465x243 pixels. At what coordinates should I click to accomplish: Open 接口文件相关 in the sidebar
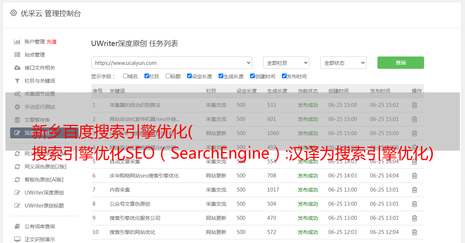(x=40, y=68)
